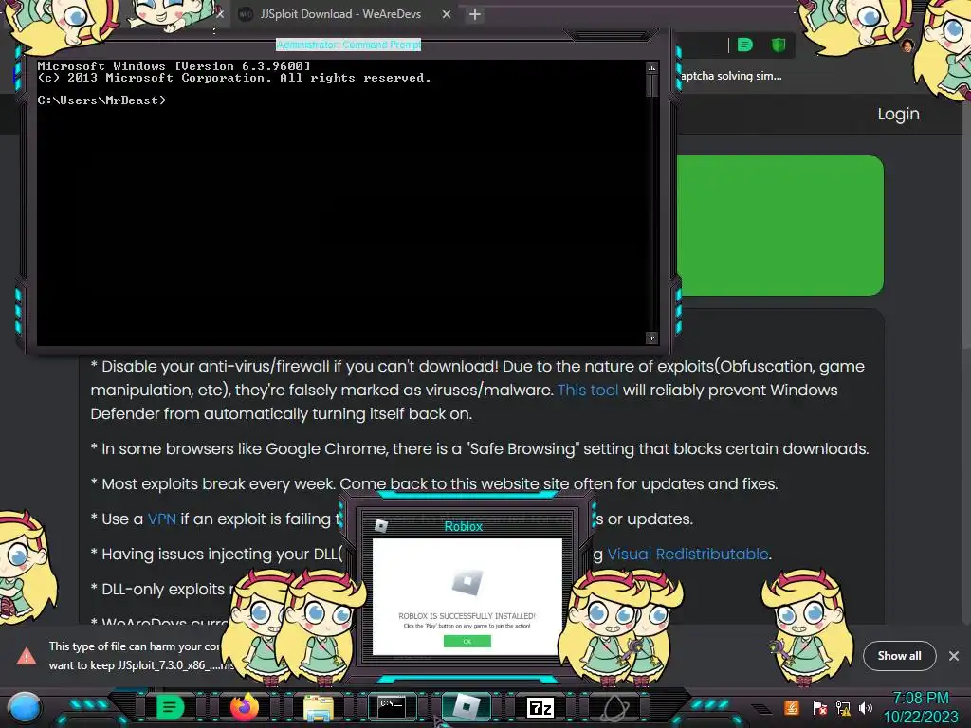Open the green chat app in taskbar
The image size is (971, 728).
point(169,707)
